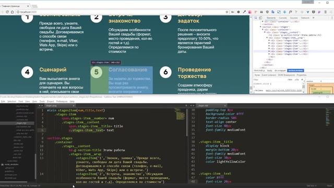Expand first stages-item div node
334x188 pixels.
[269, 41]
